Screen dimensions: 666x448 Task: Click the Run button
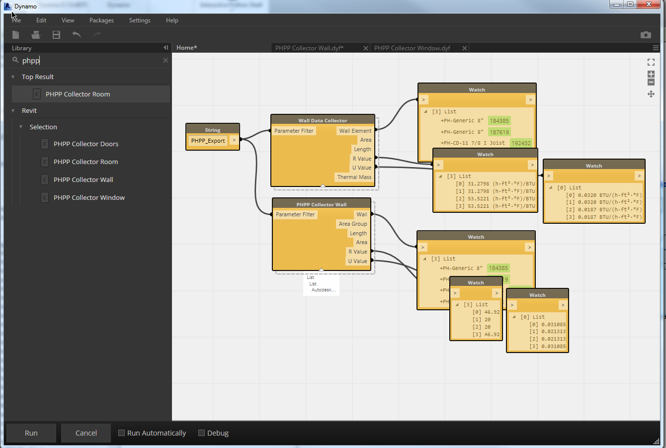point(31,433)
